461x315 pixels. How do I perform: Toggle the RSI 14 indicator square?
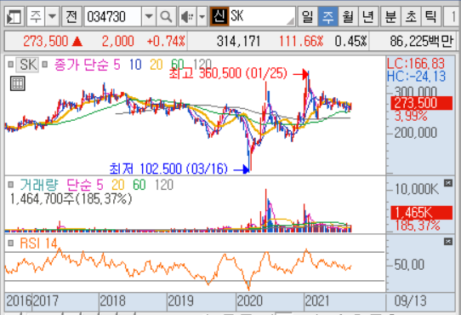tap(11, 243)
